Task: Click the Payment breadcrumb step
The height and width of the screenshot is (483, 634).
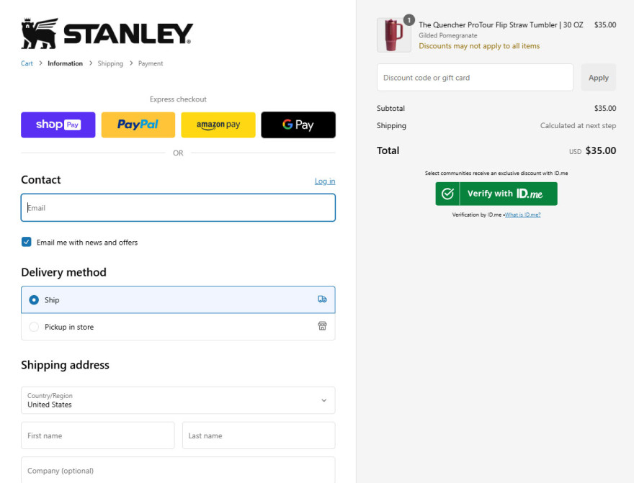Action: [151, 63]
